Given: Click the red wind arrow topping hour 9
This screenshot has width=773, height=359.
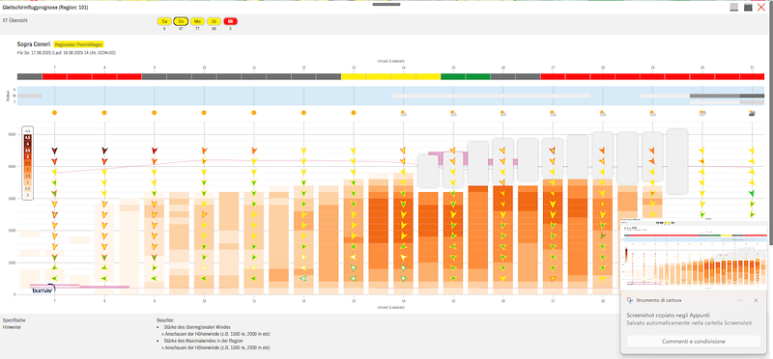Looking at the screenshot, I should coord(155,151).
